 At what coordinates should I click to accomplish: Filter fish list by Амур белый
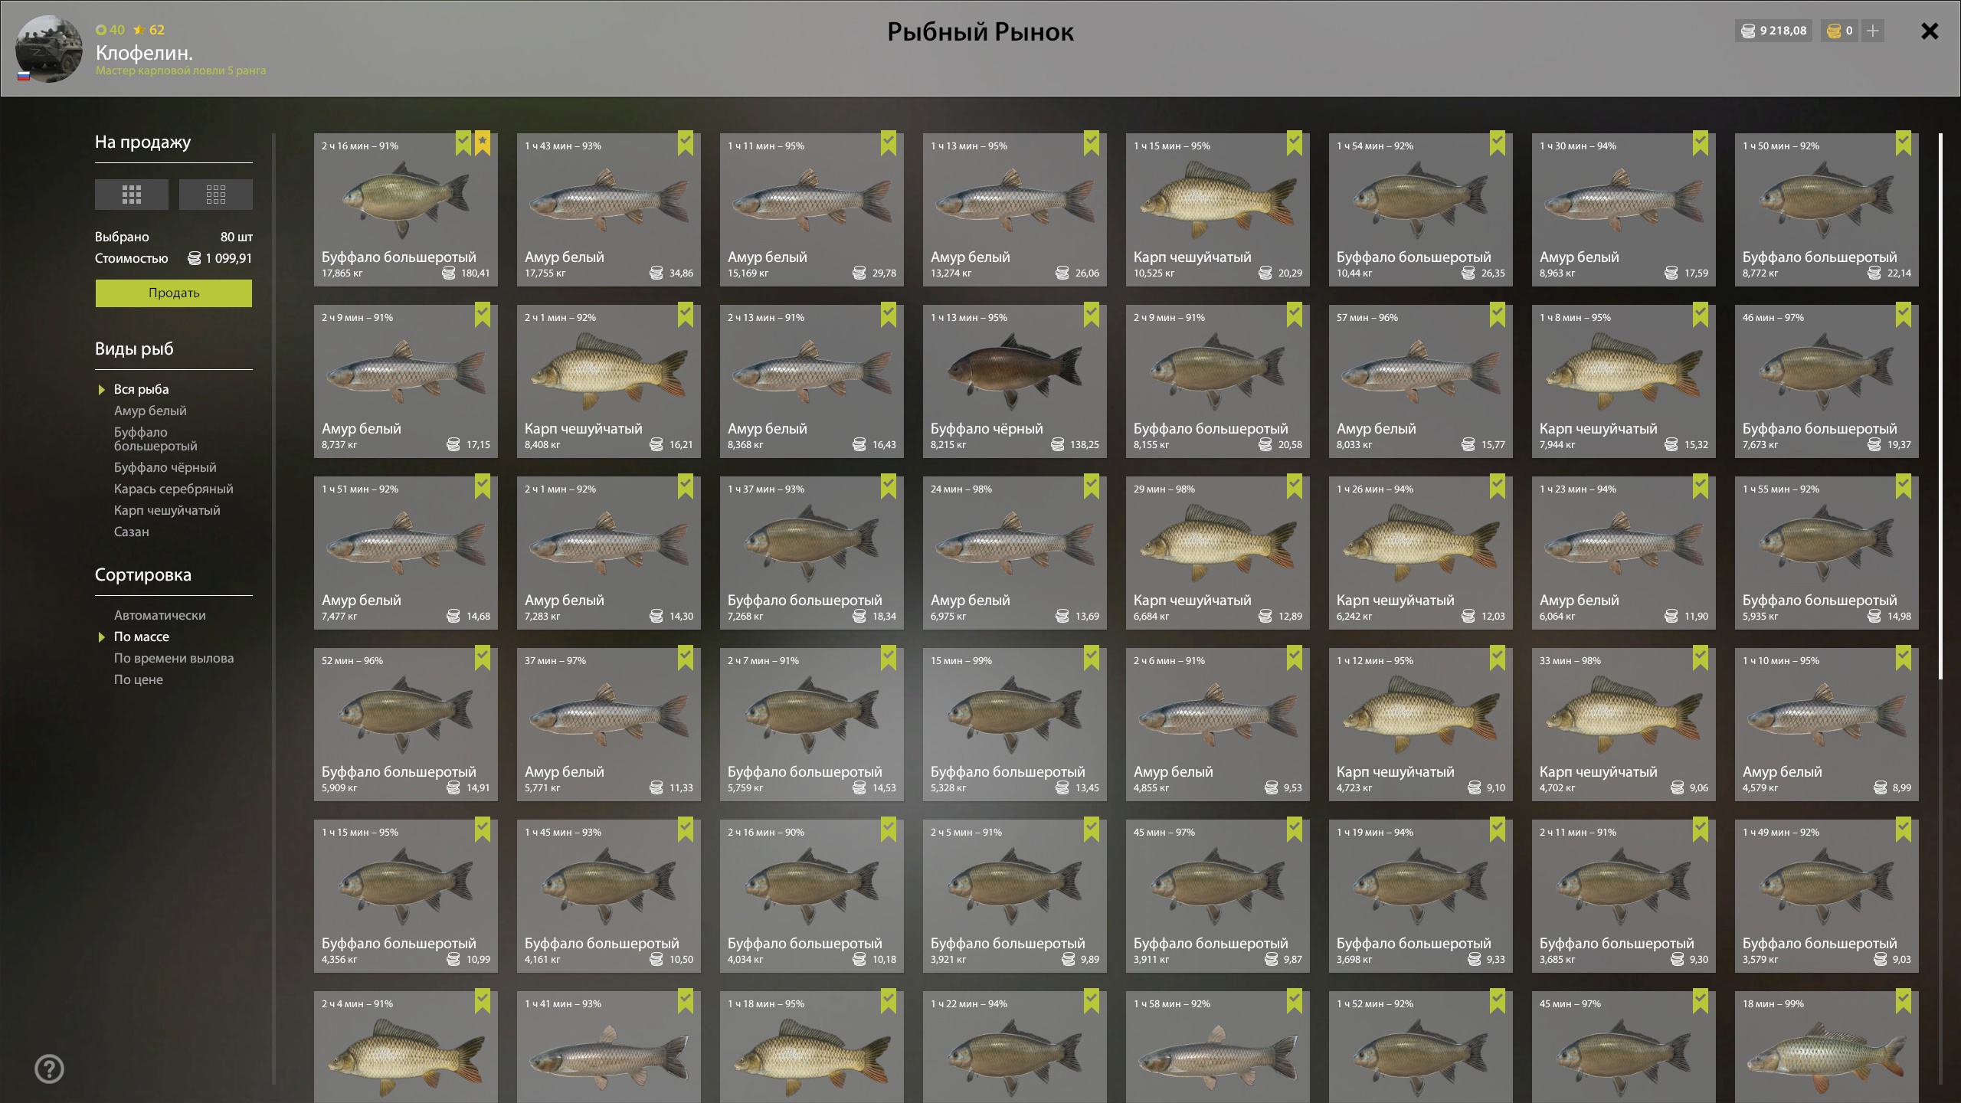[x=150, y=411]
